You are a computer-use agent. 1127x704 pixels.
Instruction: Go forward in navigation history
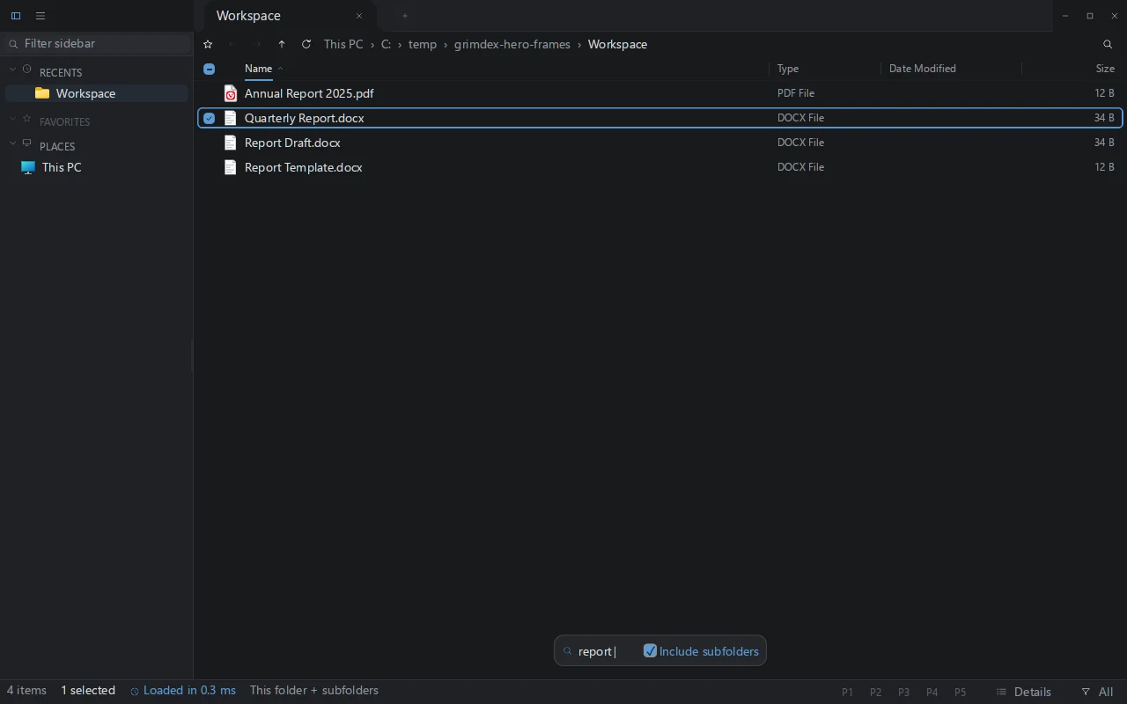(257, 44)
